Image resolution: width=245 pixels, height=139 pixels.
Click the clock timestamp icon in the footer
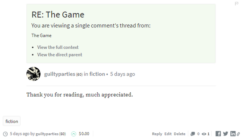tap(5, 134)
